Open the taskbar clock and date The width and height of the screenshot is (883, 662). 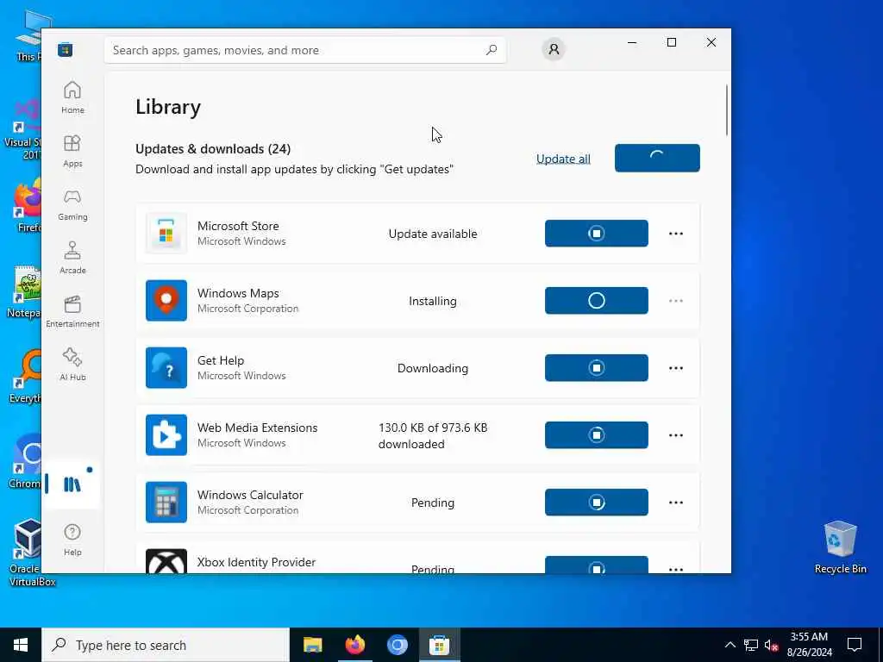[809, 645]
